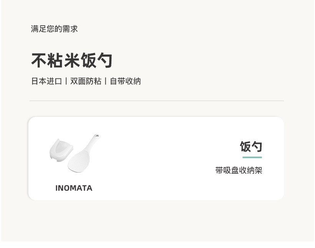Screen dimensions: 315x248
Task: Click separator bar between 日本进口 and 双面防粘
Action: click(x=66, y=81)
